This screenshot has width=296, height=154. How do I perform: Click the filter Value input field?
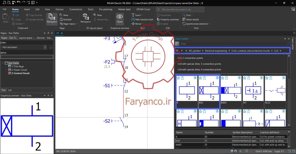click(x=27, y=57)
